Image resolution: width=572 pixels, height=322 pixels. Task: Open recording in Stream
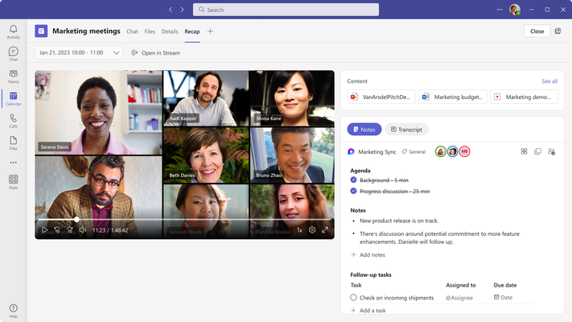pos(156,52)
